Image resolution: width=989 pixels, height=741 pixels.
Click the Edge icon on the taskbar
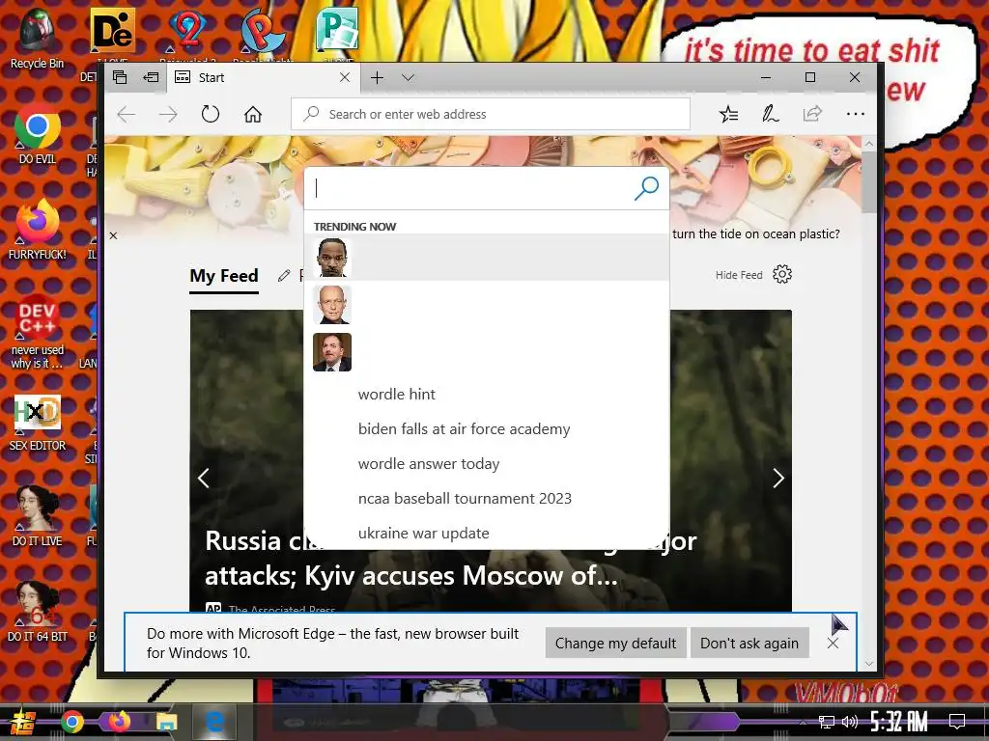213,722
